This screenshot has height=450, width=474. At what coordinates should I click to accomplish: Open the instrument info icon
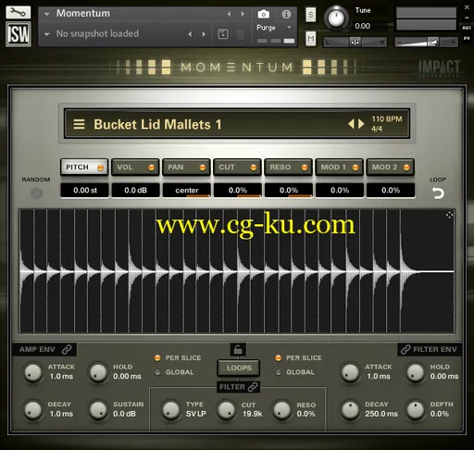click(286, 14)
